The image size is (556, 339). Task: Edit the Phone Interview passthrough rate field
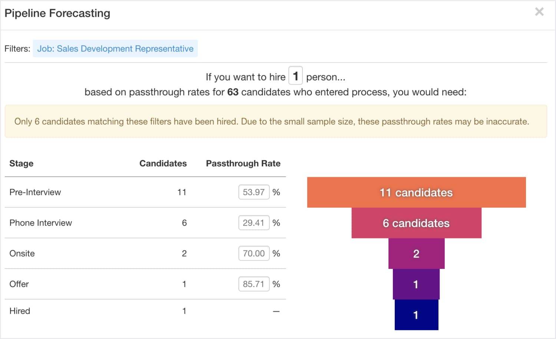(x=254, y=223)
